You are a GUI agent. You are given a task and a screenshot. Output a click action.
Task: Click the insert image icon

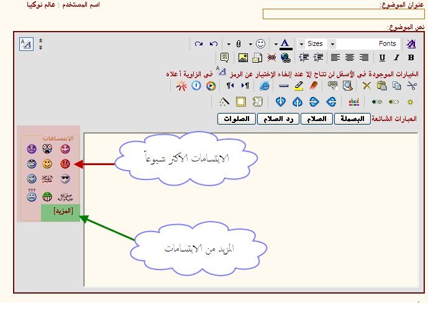(x=243, y=58)
